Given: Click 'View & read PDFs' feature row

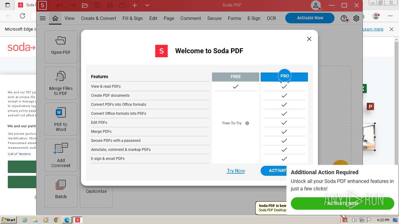Looking at the screenshot, I should click(150, 86).
